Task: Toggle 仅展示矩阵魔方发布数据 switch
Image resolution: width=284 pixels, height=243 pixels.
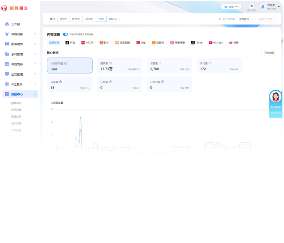Action: click(x=65, y=34)
